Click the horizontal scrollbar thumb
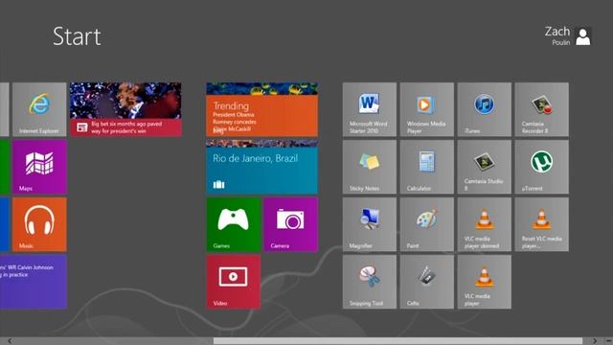Viewport: 613px width, 345px height. pyautogui.click(x=397, y=341)
